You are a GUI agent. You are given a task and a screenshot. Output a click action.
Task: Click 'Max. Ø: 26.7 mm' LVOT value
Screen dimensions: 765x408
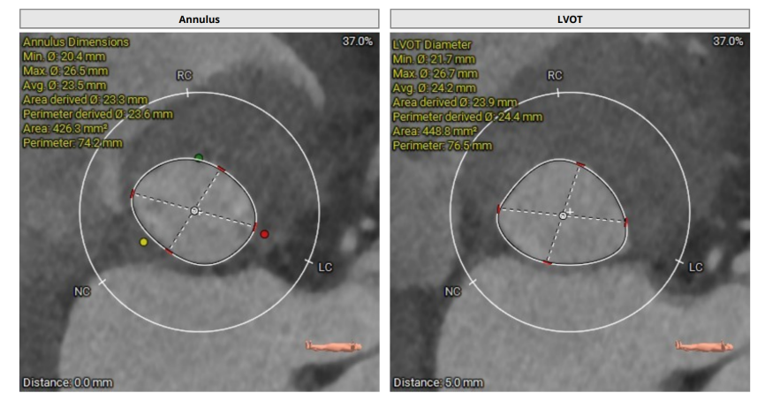point(436,73)
